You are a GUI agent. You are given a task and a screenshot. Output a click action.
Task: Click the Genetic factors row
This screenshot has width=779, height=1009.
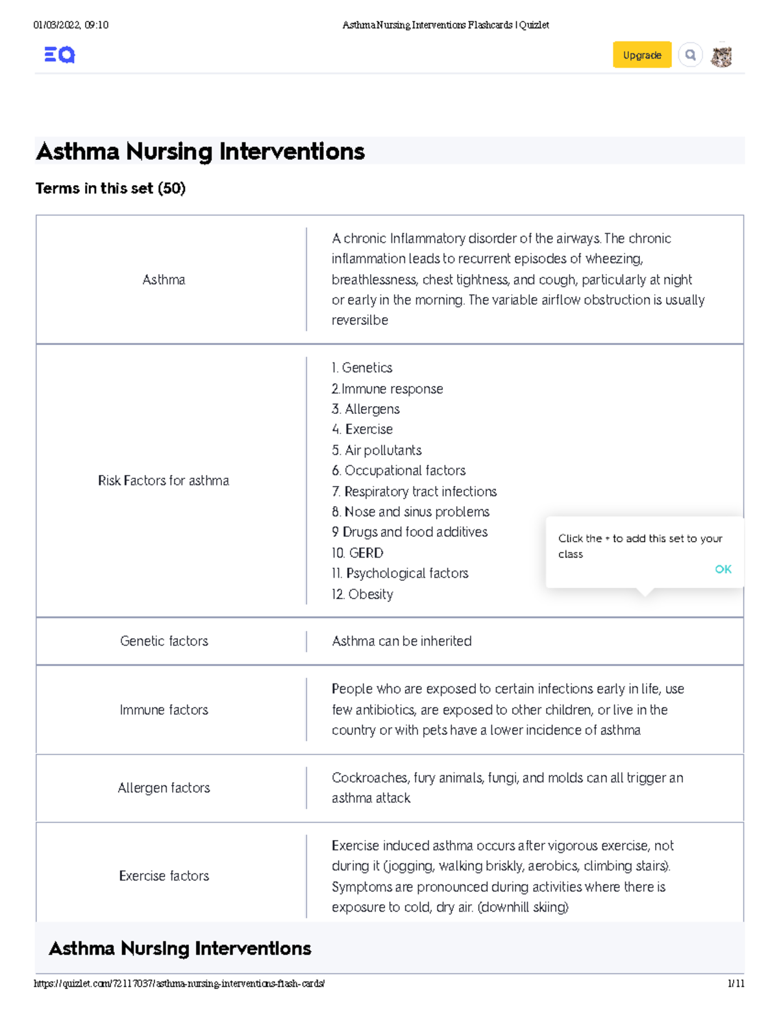coord(164,641)
